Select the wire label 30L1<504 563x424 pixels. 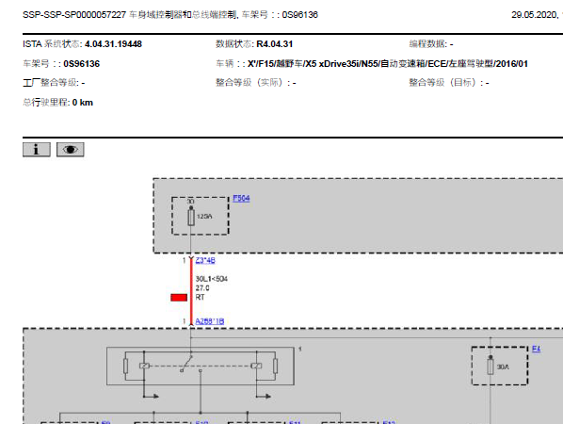212,279
